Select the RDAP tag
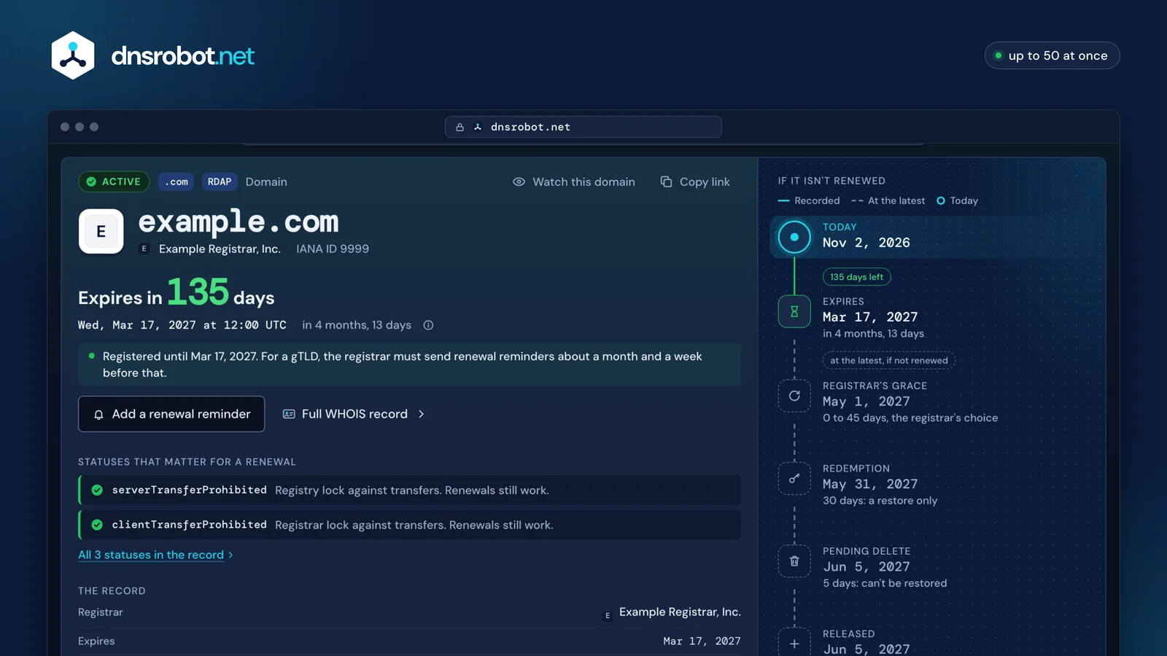The width and height of the screenshot is (1167, 656). [x=220, y=181]
